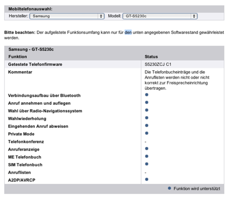Click the legend dot beside Funktion wird unterstützt
Image resolution: width=227 pixels, height=202 pixels.
(169, 188)
